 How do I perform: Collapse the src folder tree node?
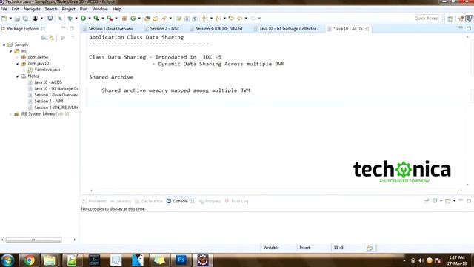pyautogui.click(x=11, y=51)
